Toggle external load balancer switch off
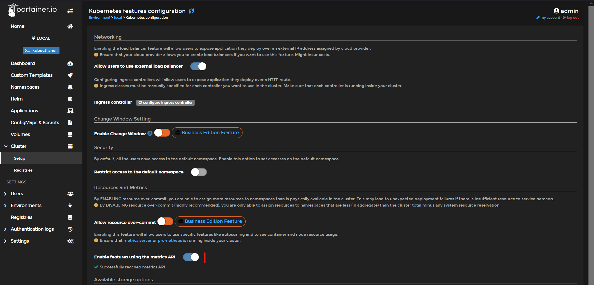This screenshot has height=285, width=594. [x=198, y=66]
